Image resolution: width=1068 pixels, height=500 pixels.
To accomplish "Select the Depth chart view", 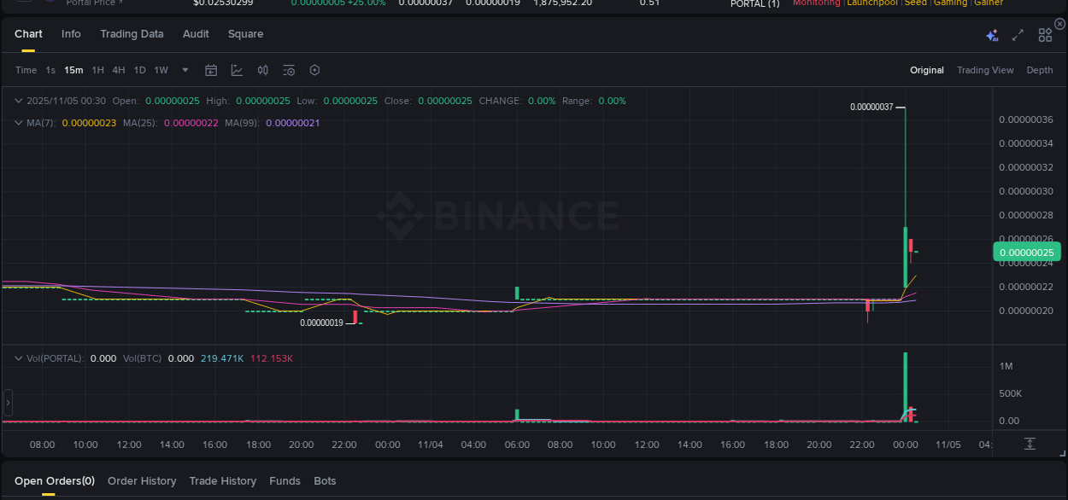I will point(1040,70).
